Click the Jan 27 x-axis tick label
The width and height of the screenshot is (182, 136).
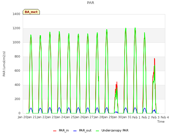click(x=89, y=117)
